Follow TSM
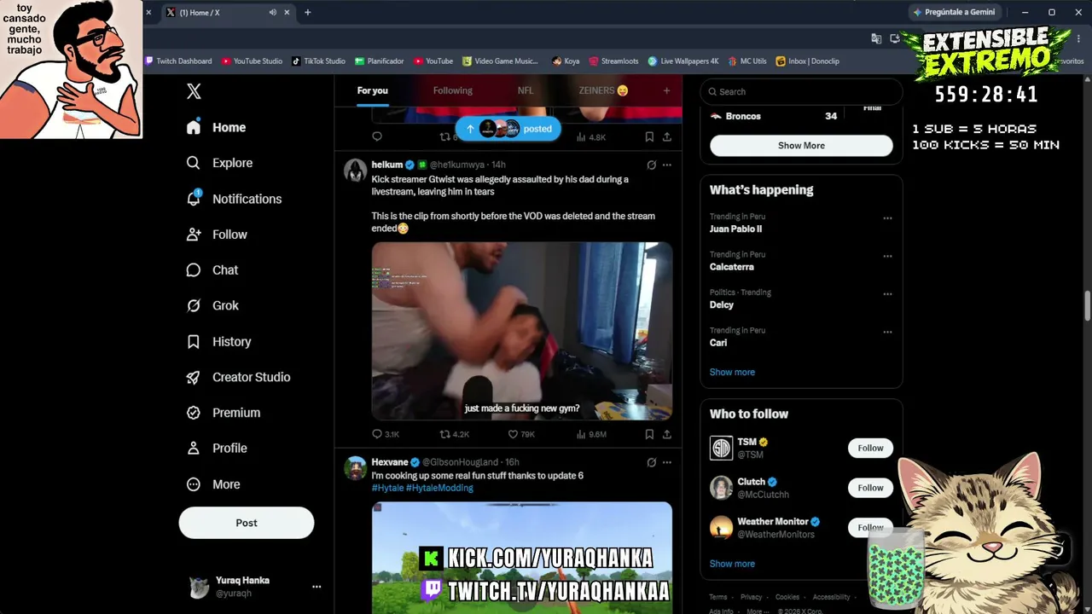 pyautogui.click(x=870, y=448)
